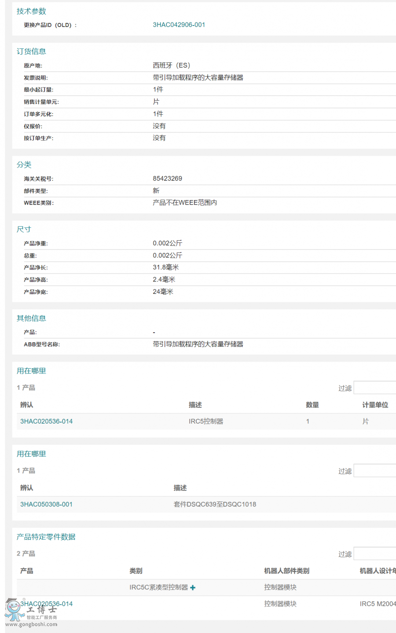This screenshot has width=396, height=633.
Task: Open the replaced product ID 3HAC042906-001 link
Action: coord(179,25)
